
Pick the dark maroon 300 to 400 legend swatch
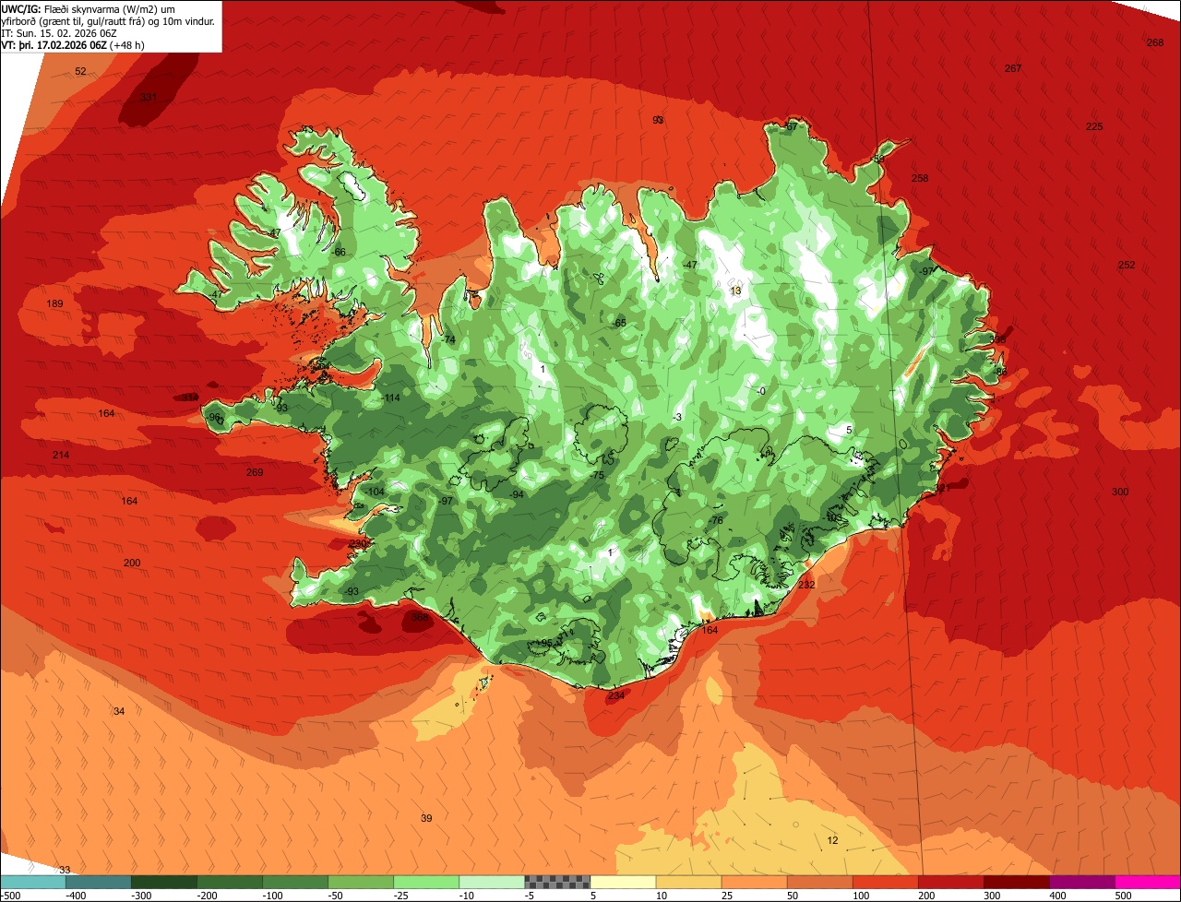pyautogui.click(x=1016, y=882)
